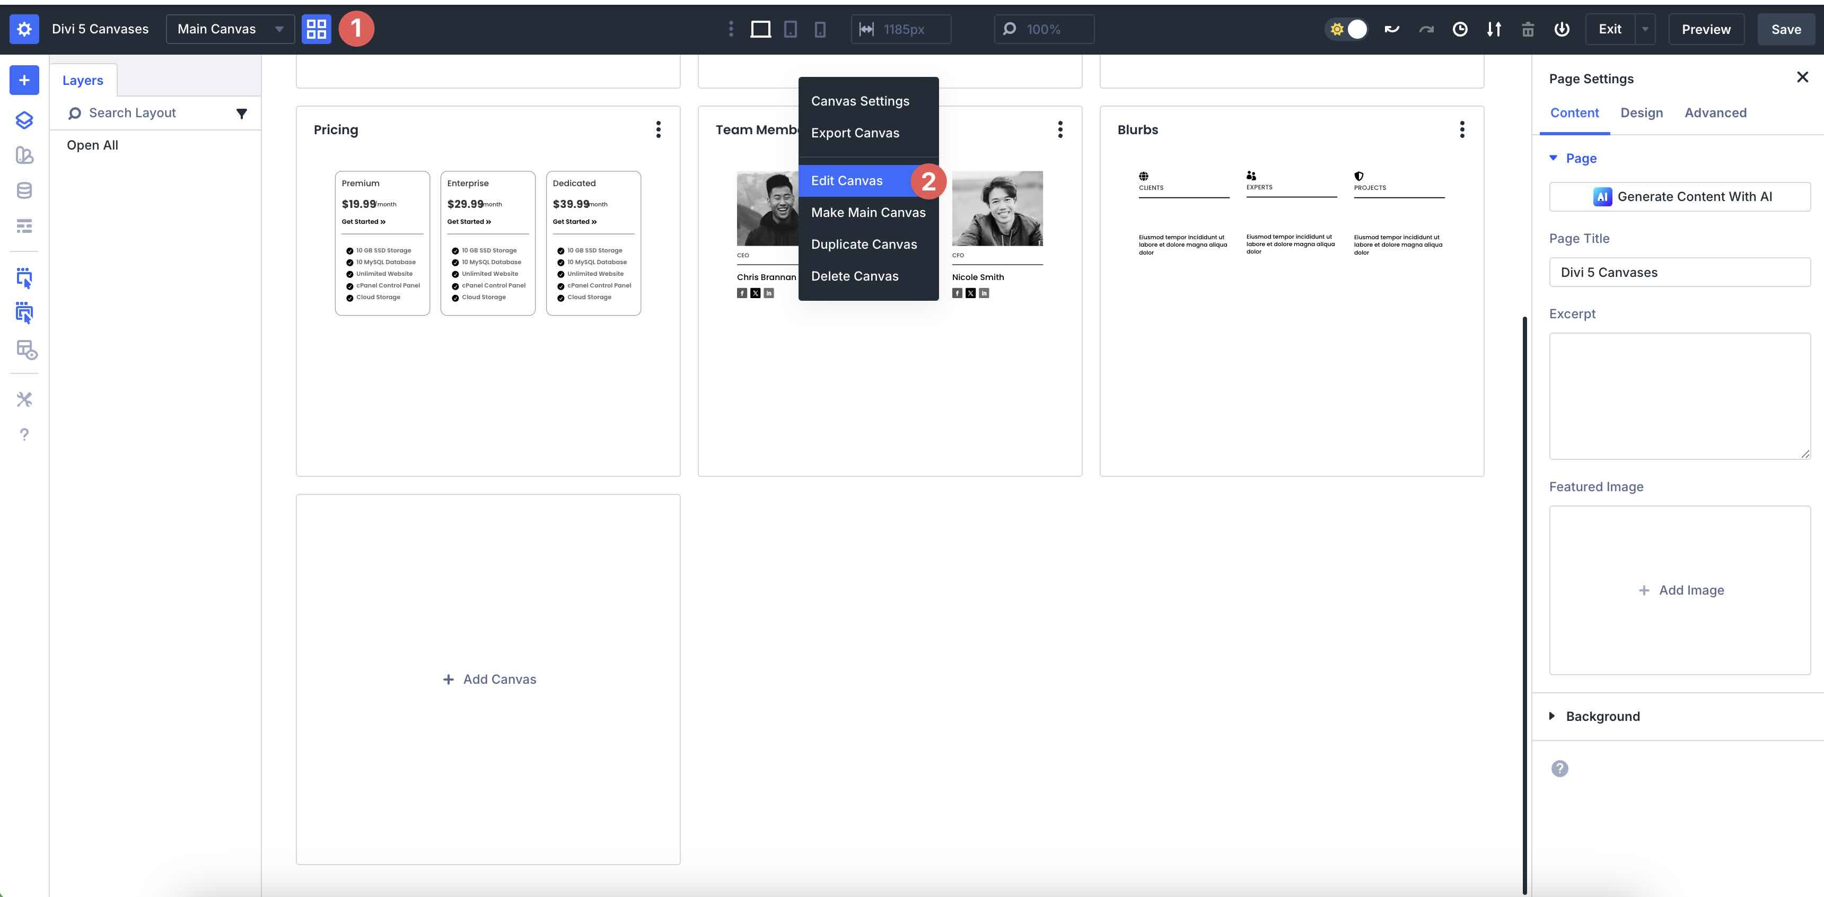The width and height of the screenshot is (1824, 897).
Task: Open the editing history clock icon
Action: (1459, 29)
